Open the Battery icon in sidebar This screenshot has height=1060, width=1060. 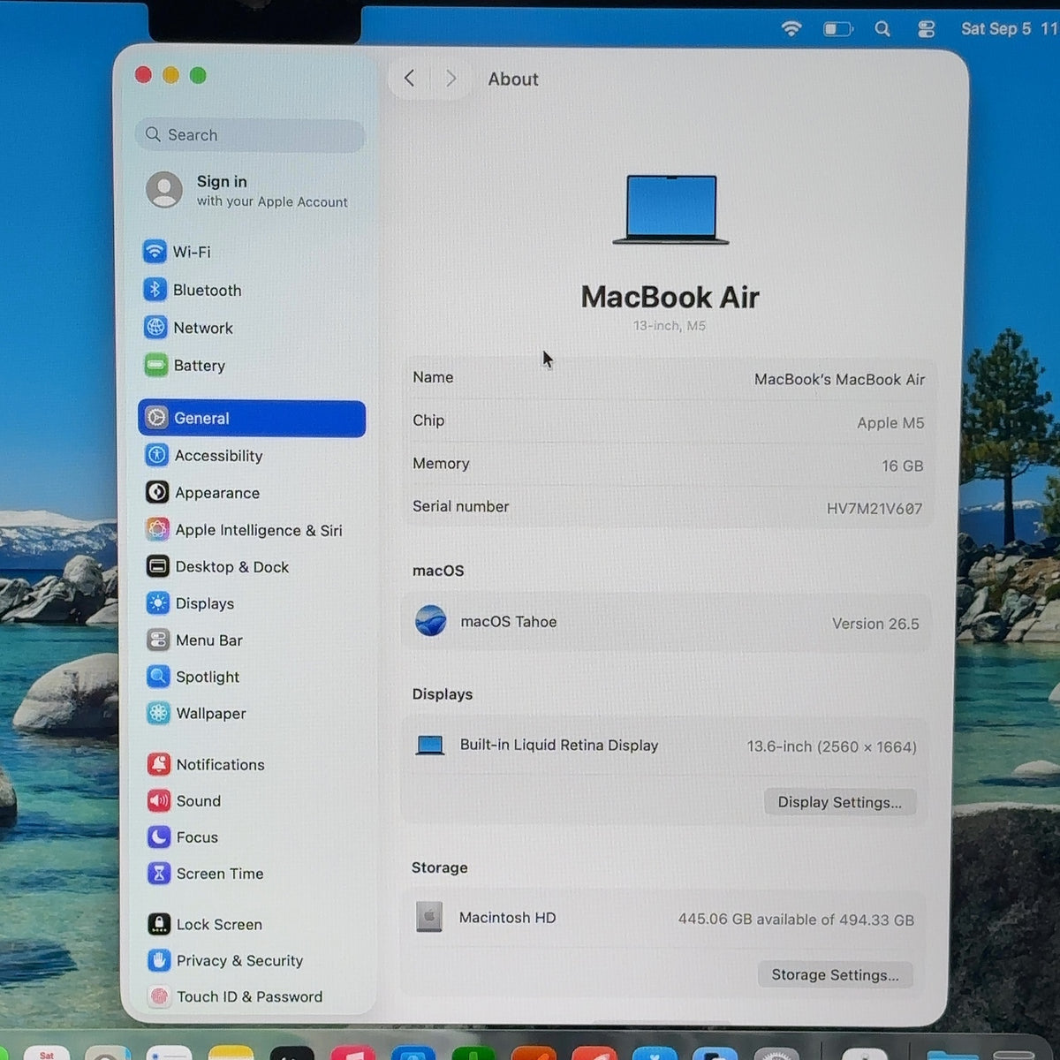pos(155,365)
